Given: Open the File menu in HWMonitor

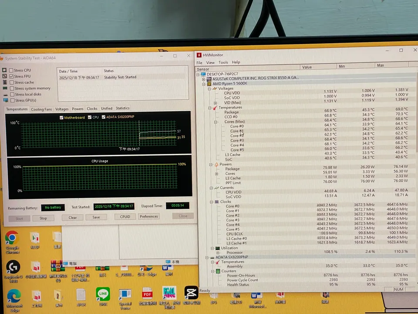Looking at the screenshot, I should coord(199,63).
